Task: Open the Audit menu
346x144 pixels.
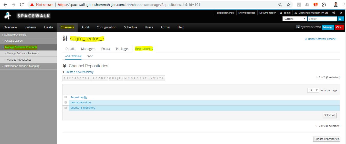Action: [x=85, y=27]
